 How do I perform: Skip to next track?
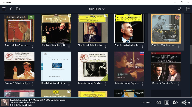click(176, 102)
